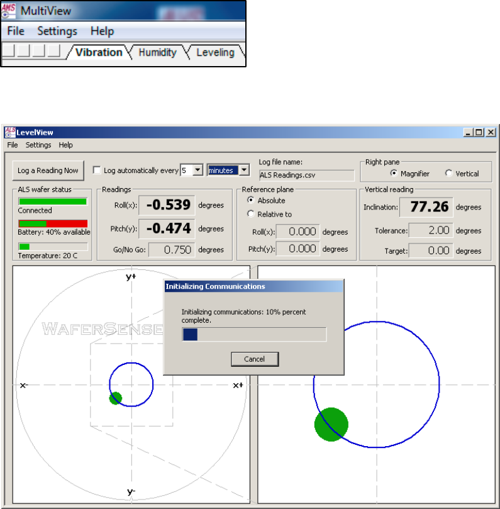This screenshot has width=500, height=509.
Task: Click reference plane Roll(x) field
Action: [x=298, y=232]
